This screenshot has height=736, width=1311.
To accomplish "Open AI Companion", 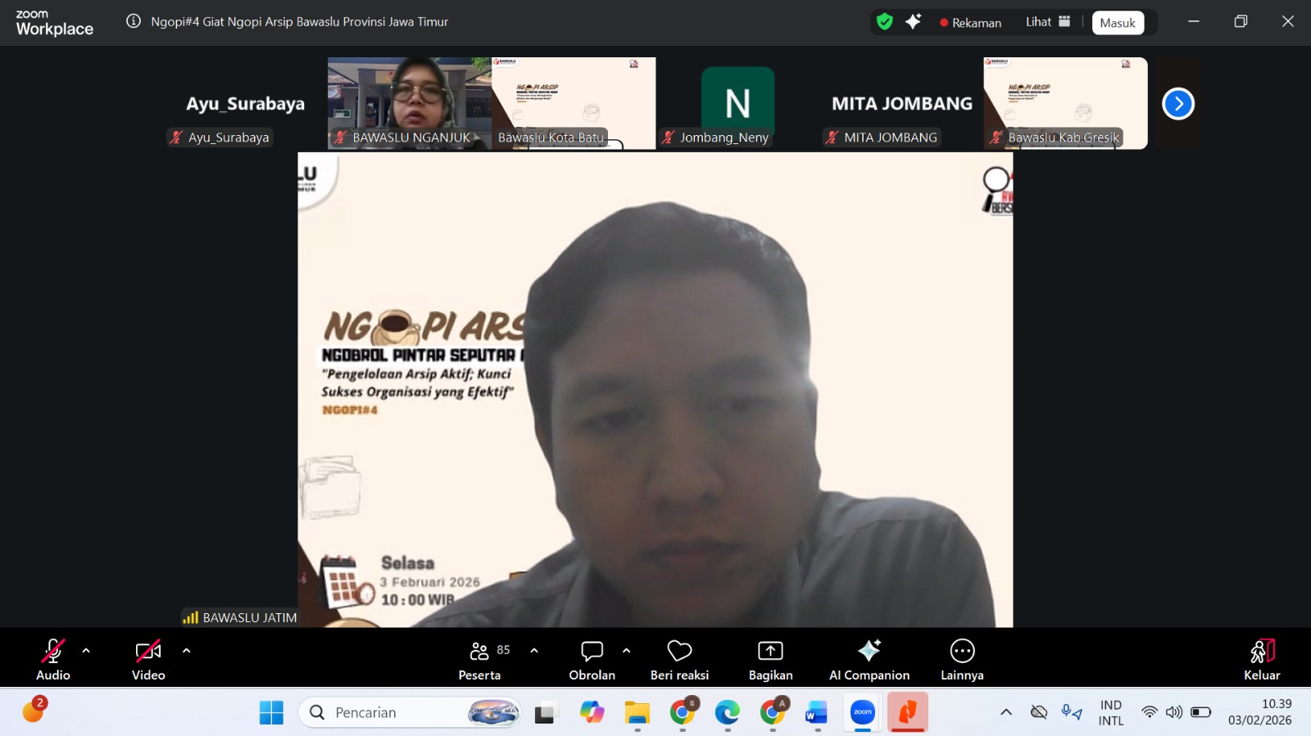I will 869,659.
